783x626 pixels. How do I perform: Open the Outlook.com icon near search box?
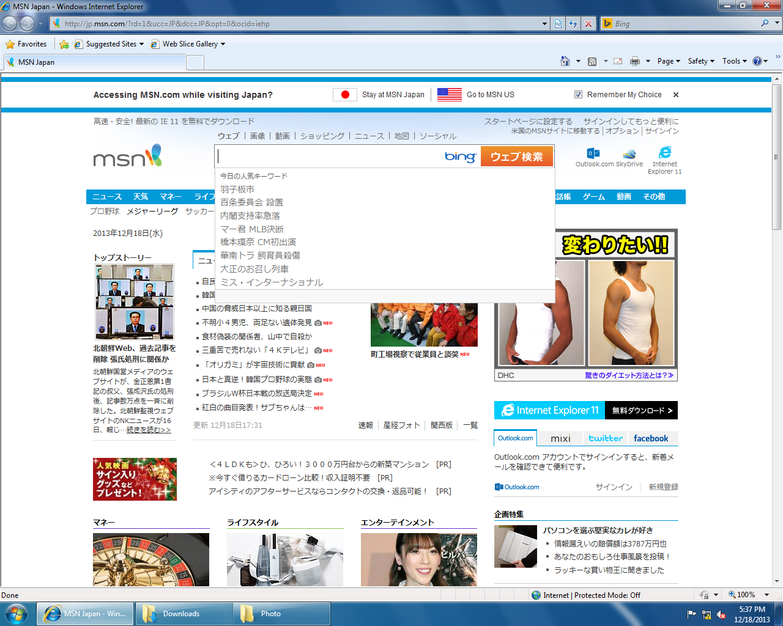coord(593,153)
